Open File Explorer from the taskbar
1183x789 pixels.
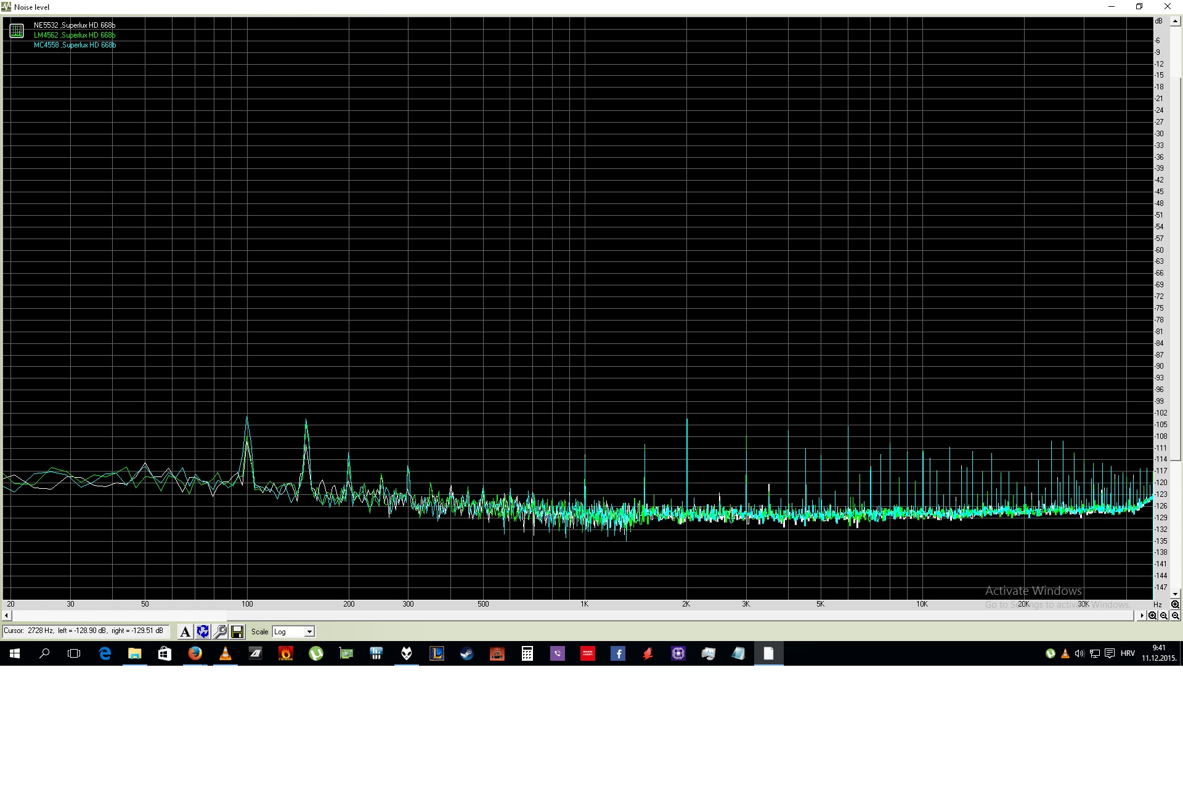135,653
